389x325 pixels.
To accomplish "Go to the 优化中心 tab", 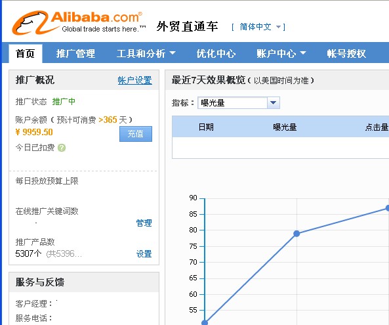I will point(216,53).
